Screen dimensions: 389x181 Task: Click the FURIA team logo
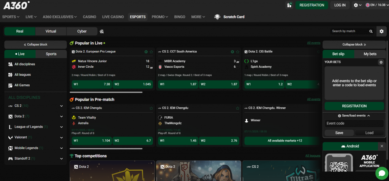tap(160, 117)
